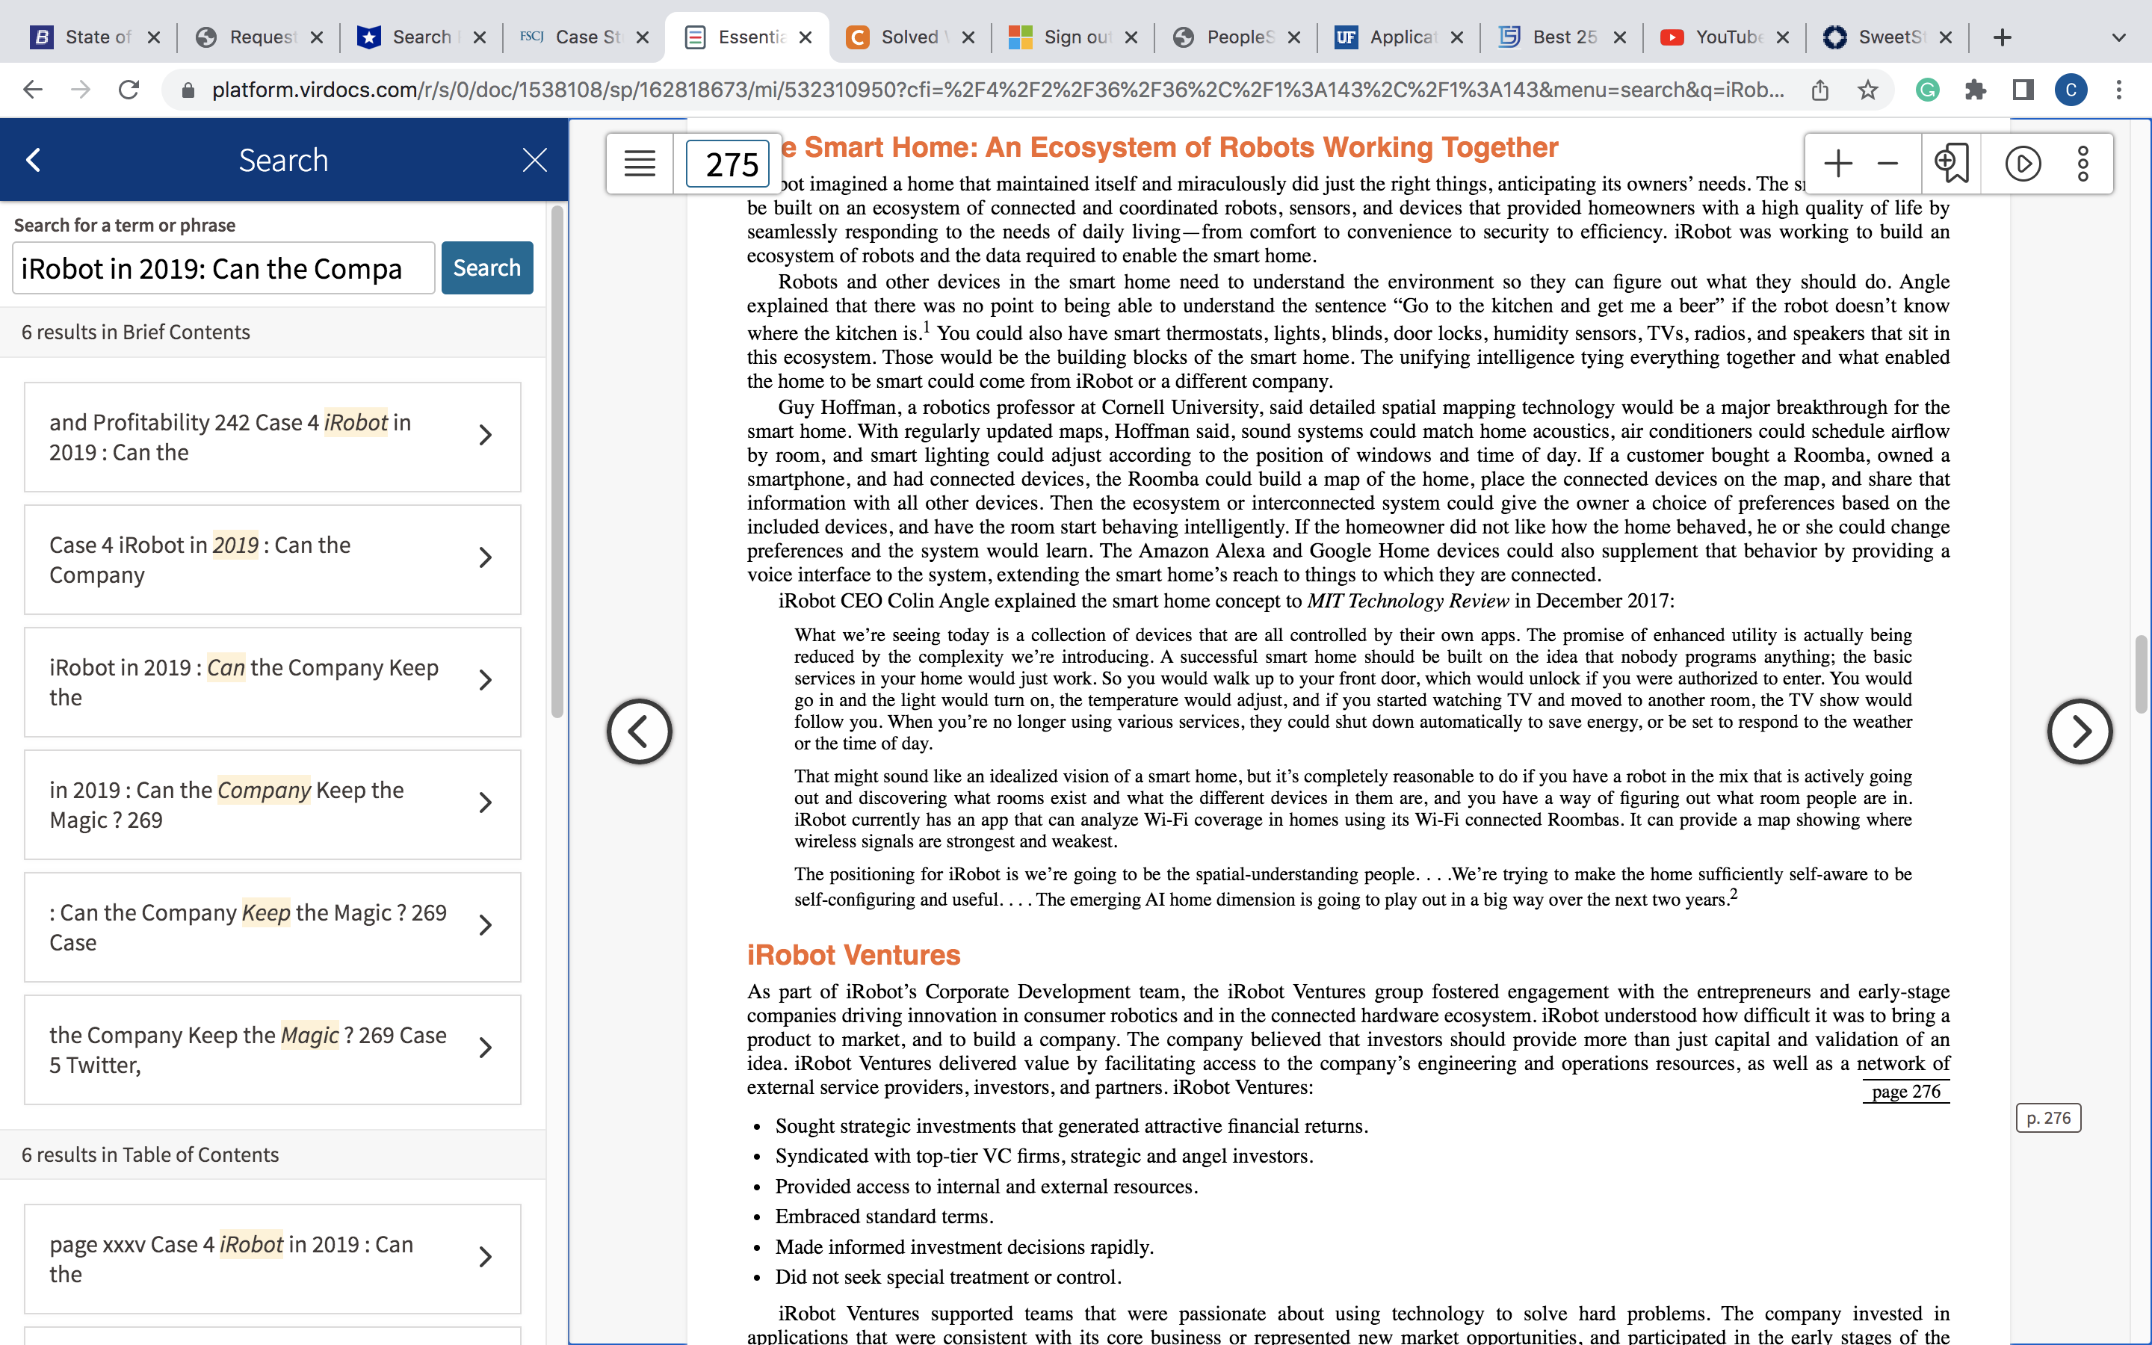Go to the previous page

coord(640,732)
